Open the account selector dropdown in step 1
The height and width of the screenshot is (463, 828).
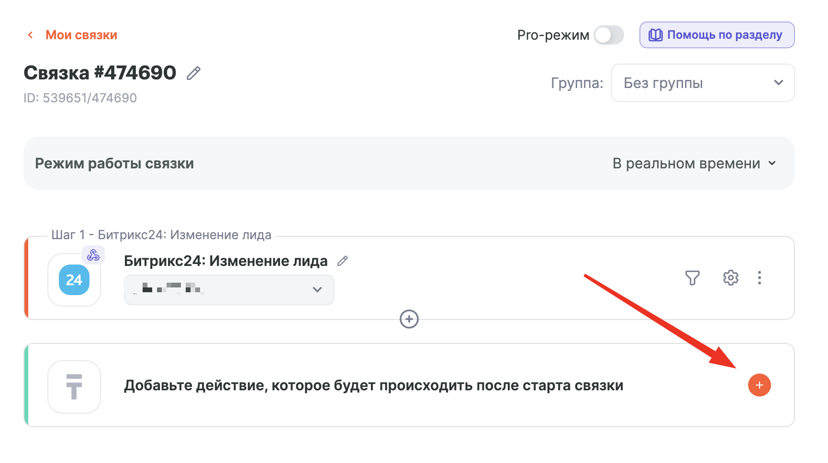(x=229, y=289)
